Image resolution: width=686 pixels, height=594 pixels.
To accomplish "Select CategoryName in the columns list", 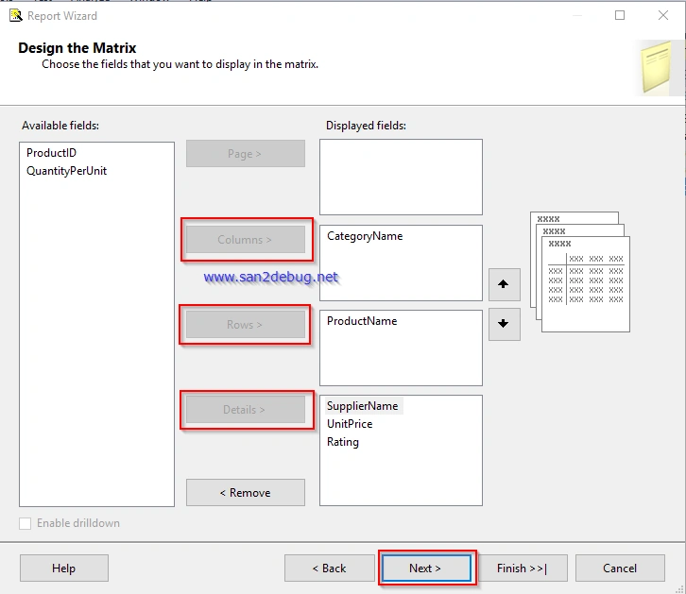I will 365,236.
